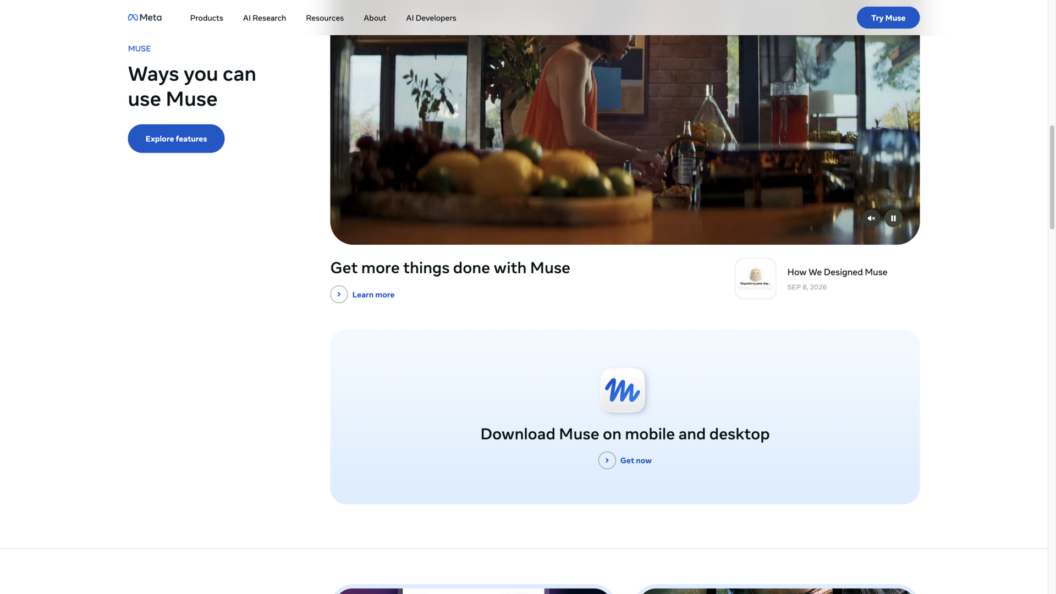Click the Explore features button
The width and height of the screenshot is (1056, 594).
(176, 139)
